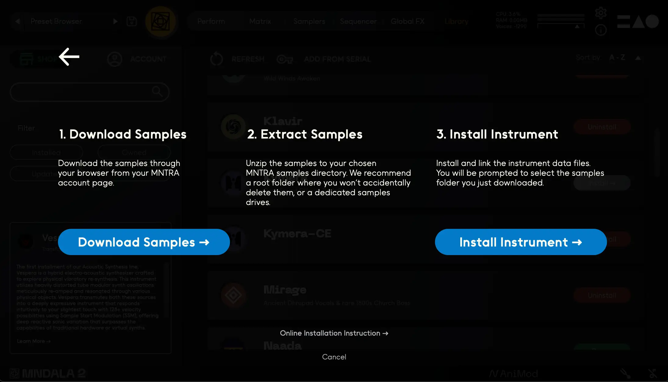Switch to the Samplers tab
The image size is (668, 382).
309,21
